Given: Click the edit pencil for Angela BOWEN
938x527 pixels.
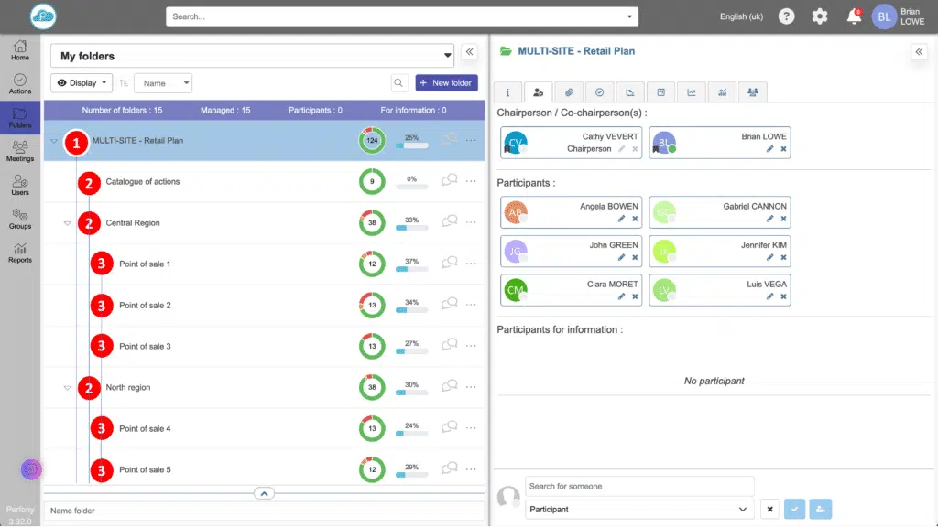Looking at the screenshot, I should tap(620, 219).
